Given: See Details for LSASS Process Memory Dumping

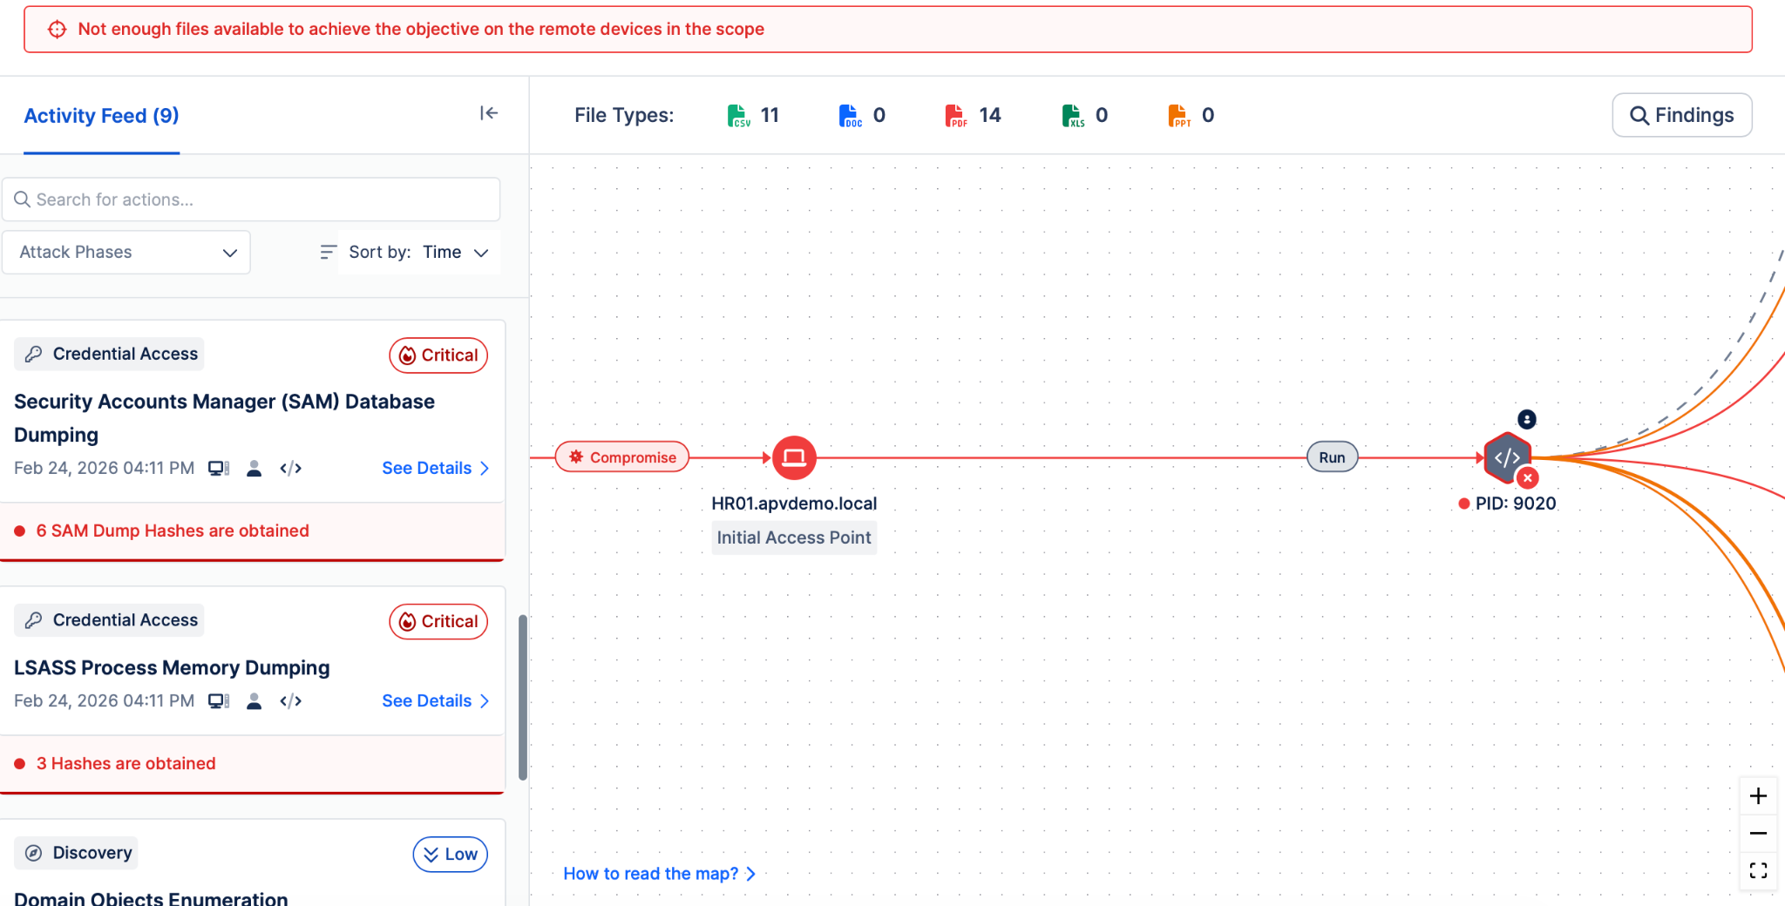Looking at the screenshot, I should pyautogui.click(x=436, y=701).
